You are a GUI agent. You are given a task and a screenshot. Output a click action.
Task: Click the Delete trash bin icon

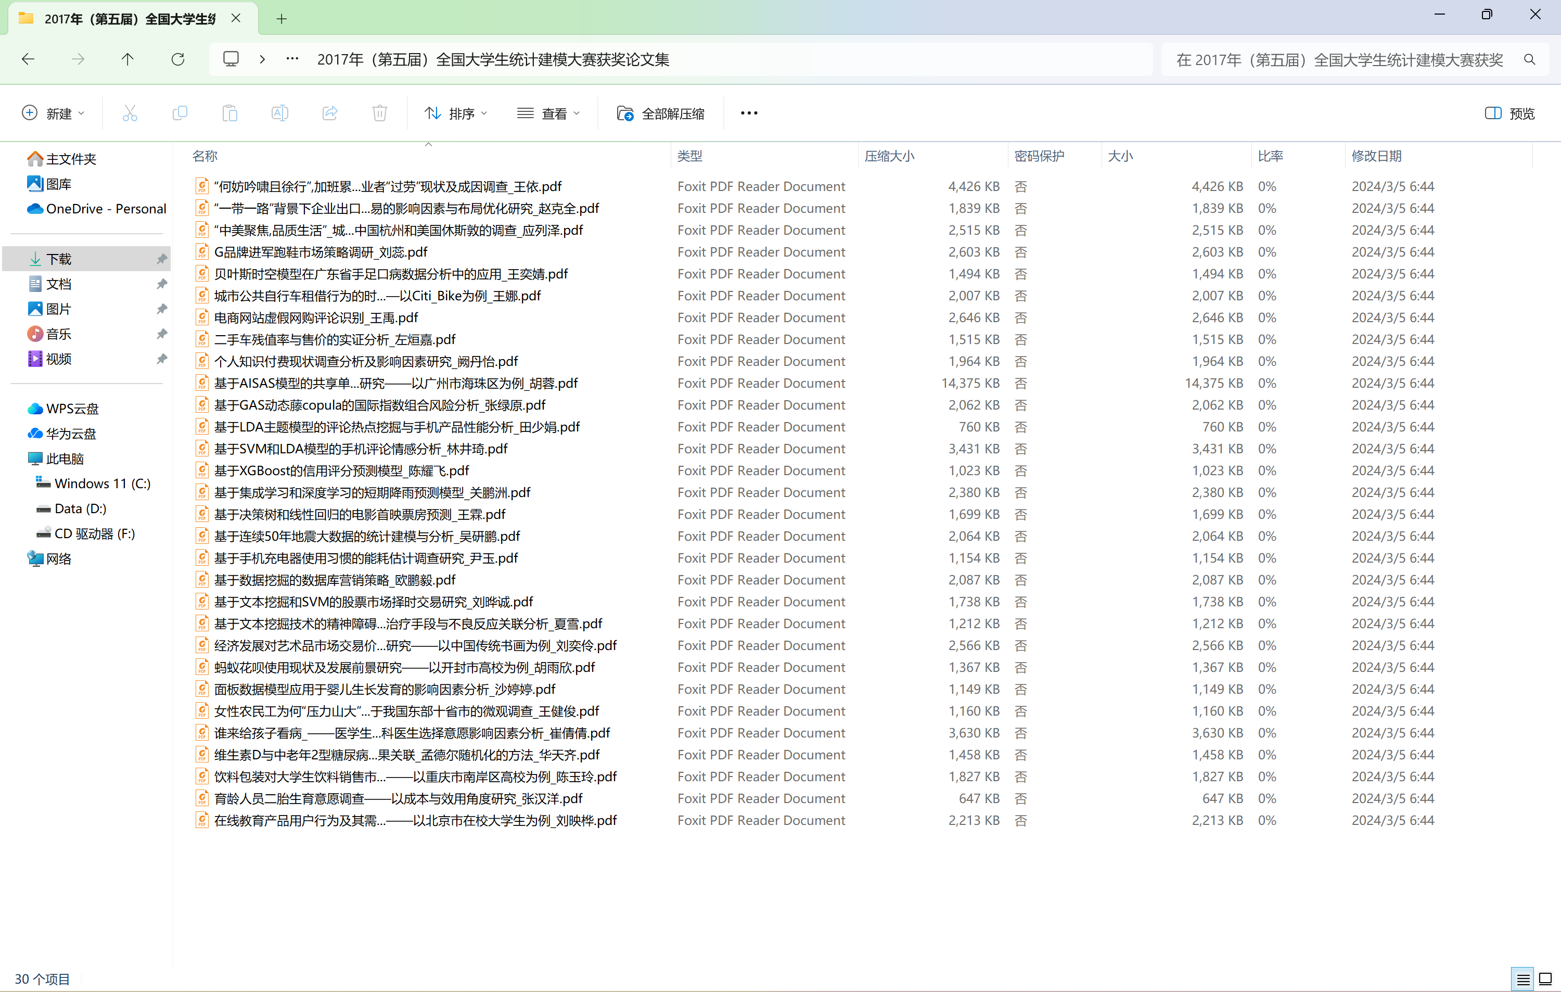[x=380, y=113]
